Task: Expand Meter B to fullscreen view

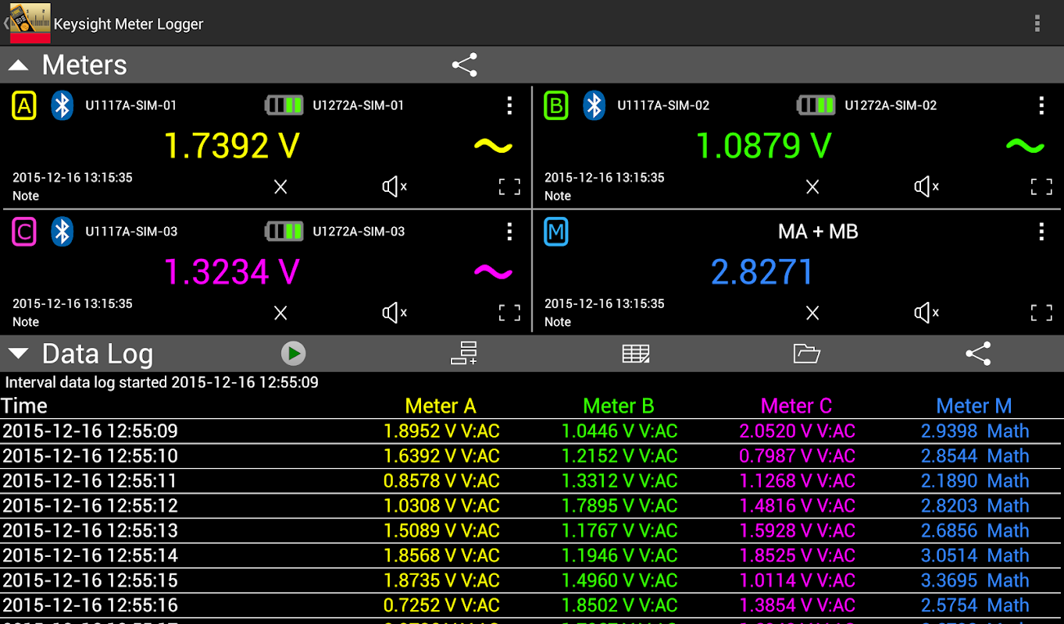Action: [x=1041, y=186]
